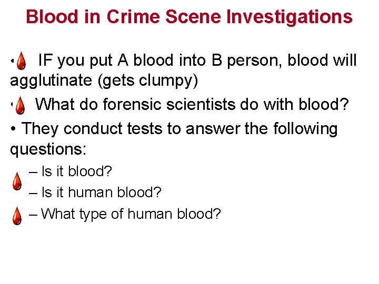379x284 pixels.
Task: Click the dash before "Is it blood?"
Action: tap(34, 171)
